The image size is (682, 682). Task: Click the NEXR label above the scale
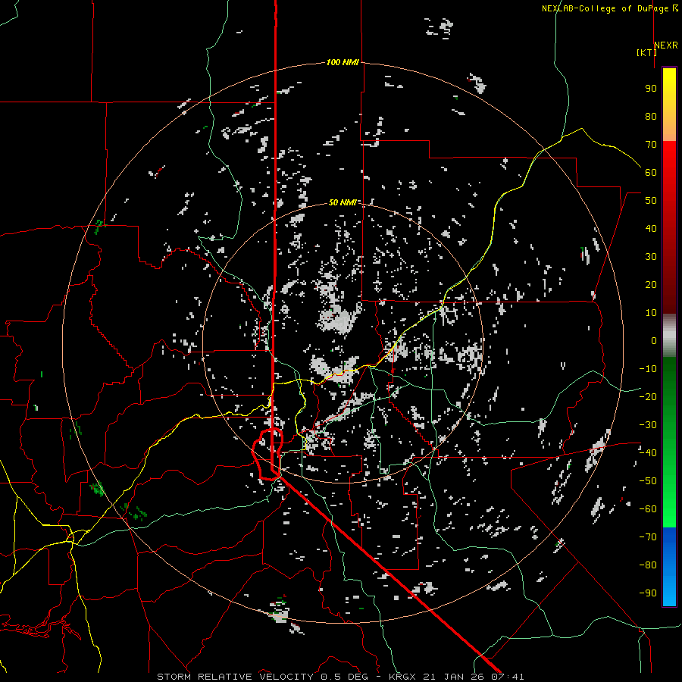665,45
